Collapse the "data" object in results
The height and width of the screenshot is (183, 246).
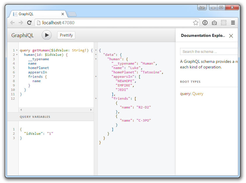pos(96,55)
